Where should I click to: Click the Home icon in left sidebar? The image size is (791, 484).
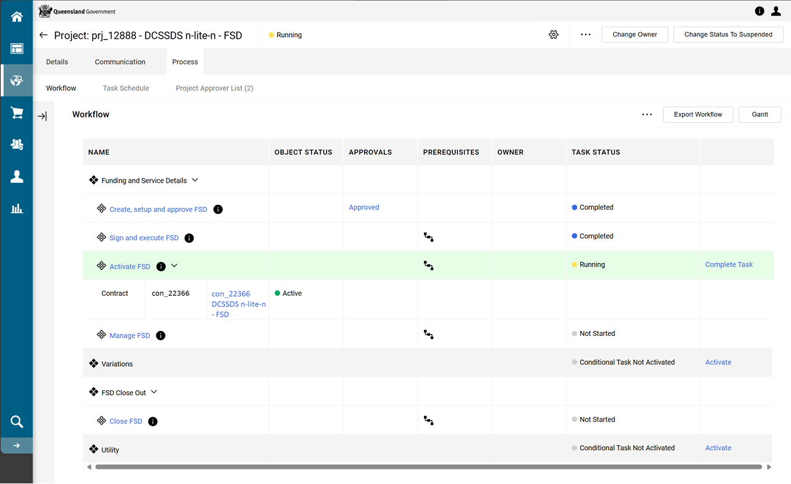[x=17, y=17]
